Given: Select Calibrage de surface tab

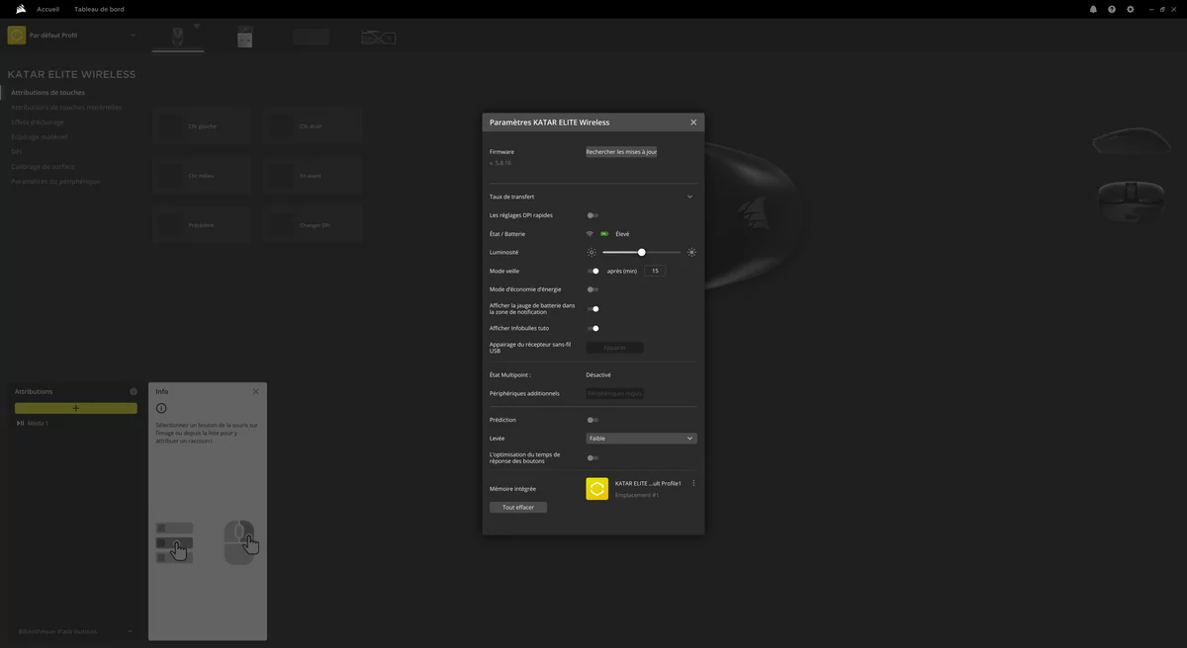Looking at the screenshot, I should (x=43, y=166).
